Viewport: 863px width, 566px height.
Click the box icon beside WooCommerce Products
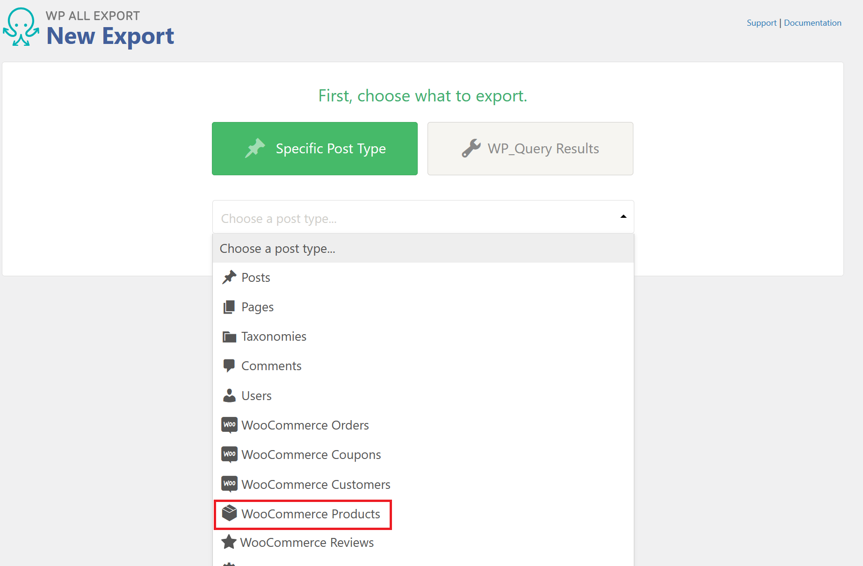coord(229,513)
